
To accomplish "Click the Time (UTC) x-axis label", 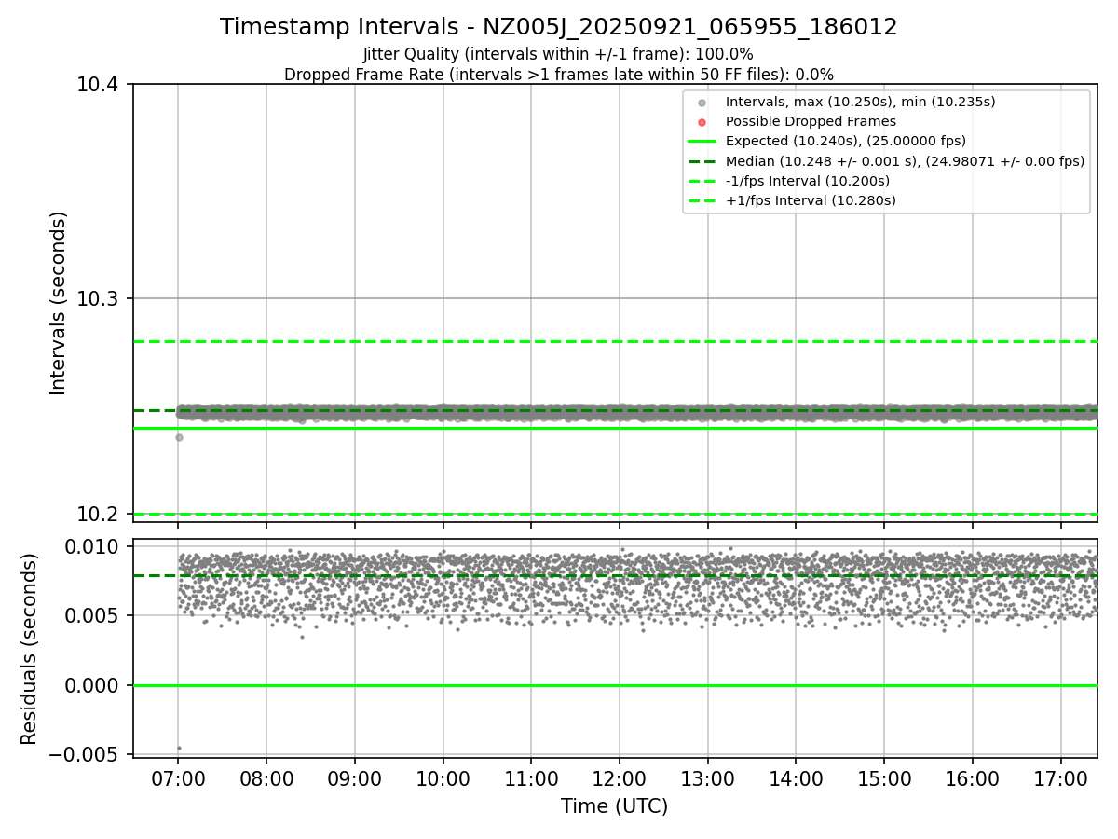I will [614, 806].
